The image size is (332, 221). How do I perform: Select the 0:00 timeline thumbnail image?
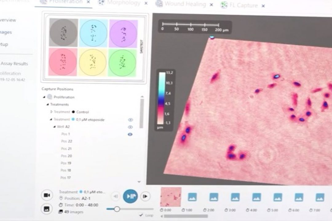point(171,197)
